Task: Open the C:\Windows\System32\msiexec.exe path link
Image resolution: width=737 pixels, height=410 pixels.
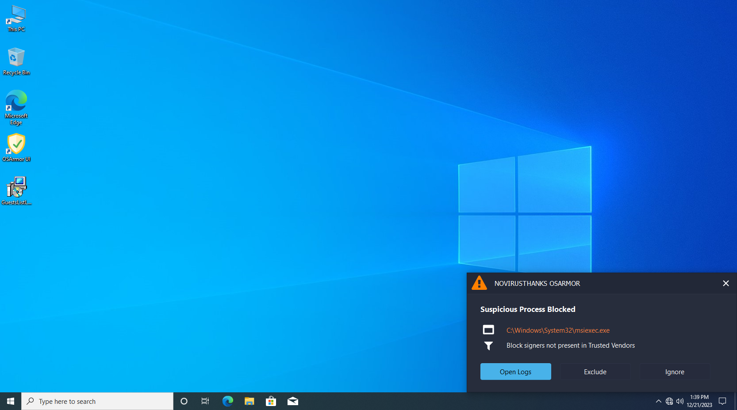Action: [x=558, y=330]
